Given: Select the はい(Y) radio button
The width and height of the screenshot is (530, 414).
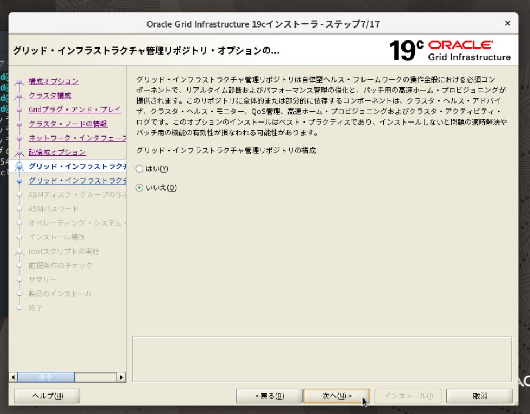Looking at the screenshot, I should (139, 169).
